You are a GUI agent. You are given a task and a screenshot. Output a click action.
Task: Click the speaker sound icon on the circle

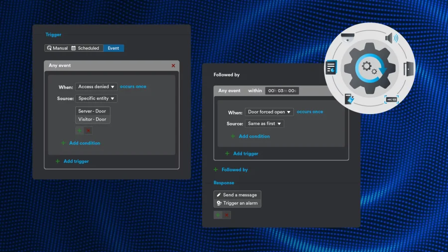coord(391,38)
